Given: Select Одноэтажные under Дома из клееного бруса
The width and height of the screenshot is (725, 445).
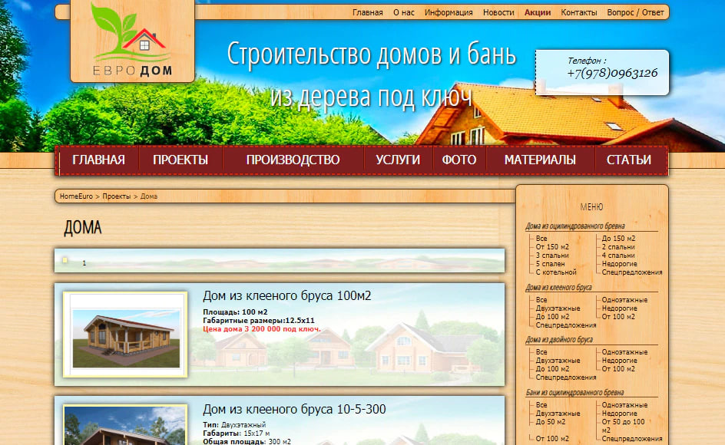Looking at the screenshot, I should point(624,300).
